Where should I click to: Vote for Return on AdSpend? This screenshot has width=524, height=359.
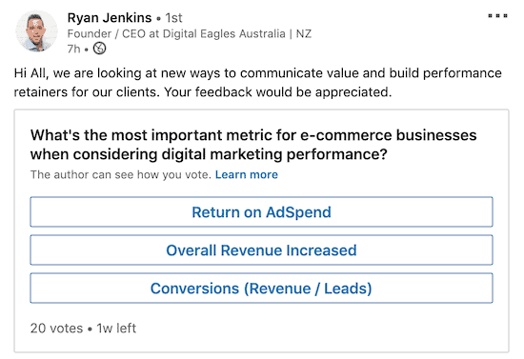click(x=261, y=212)
